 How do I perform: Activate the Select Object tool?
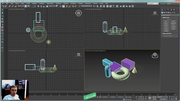tap(26, 6)
